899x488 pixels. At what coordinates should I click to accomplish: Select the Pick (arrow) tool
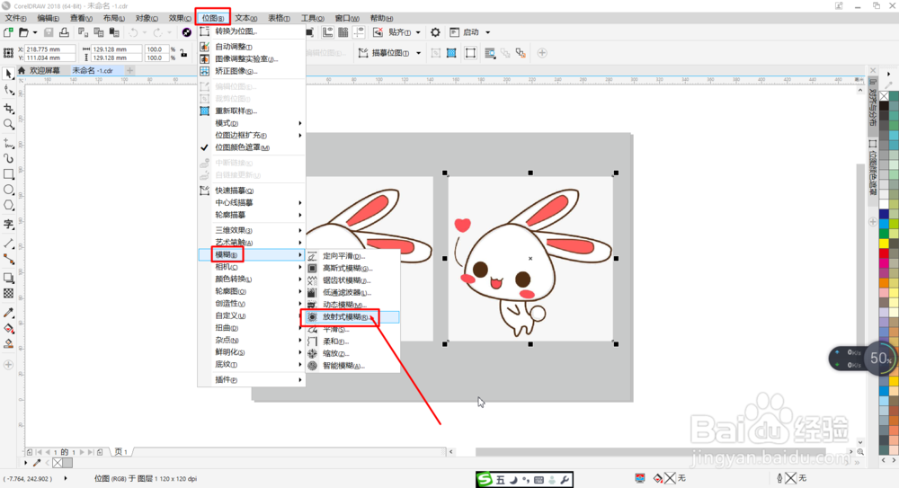(9, 74)
